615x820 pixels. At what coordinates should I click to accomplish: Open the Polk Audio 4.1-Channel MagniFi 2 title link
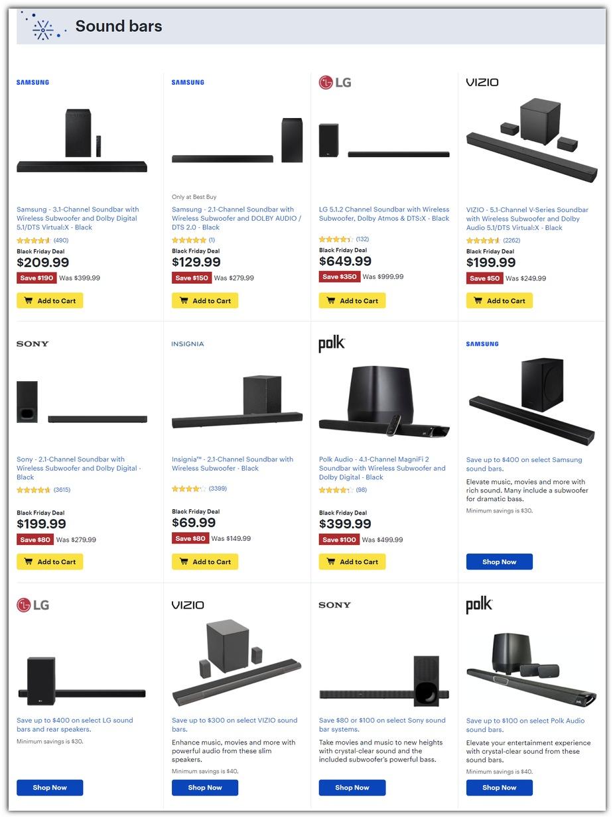(x=382, y=468)
